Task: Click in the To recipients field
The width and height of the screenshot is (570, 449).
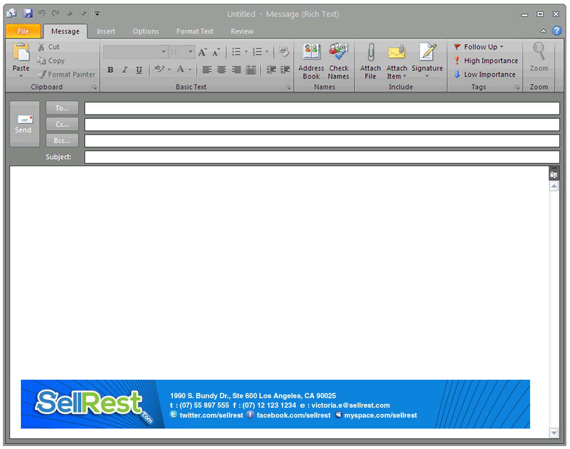Action: [x=322, y=108]
